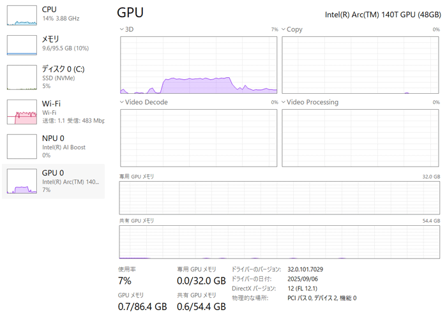The width and height of the screenshot is (447, 319).
Task: Open the Copy graph engine dropdown
Action: point(284,29)
